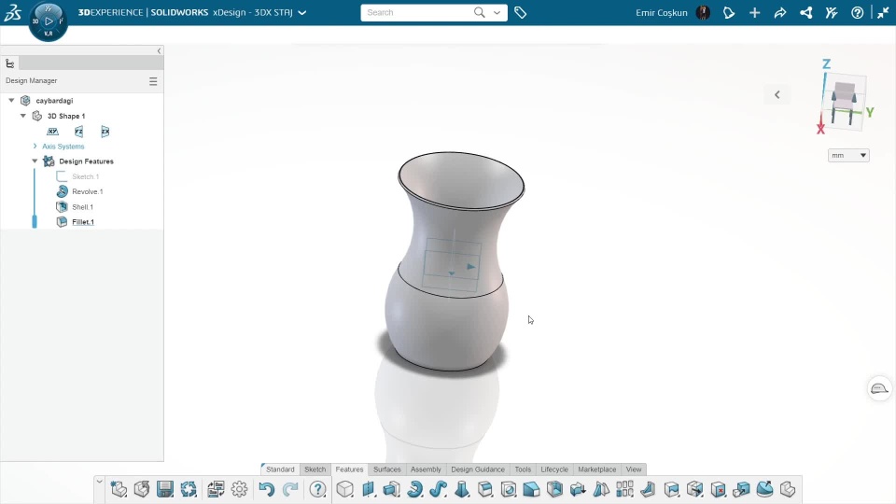Click the Share icon in top bar
Screen dimensions: 896x504
(x=780, y=12)
